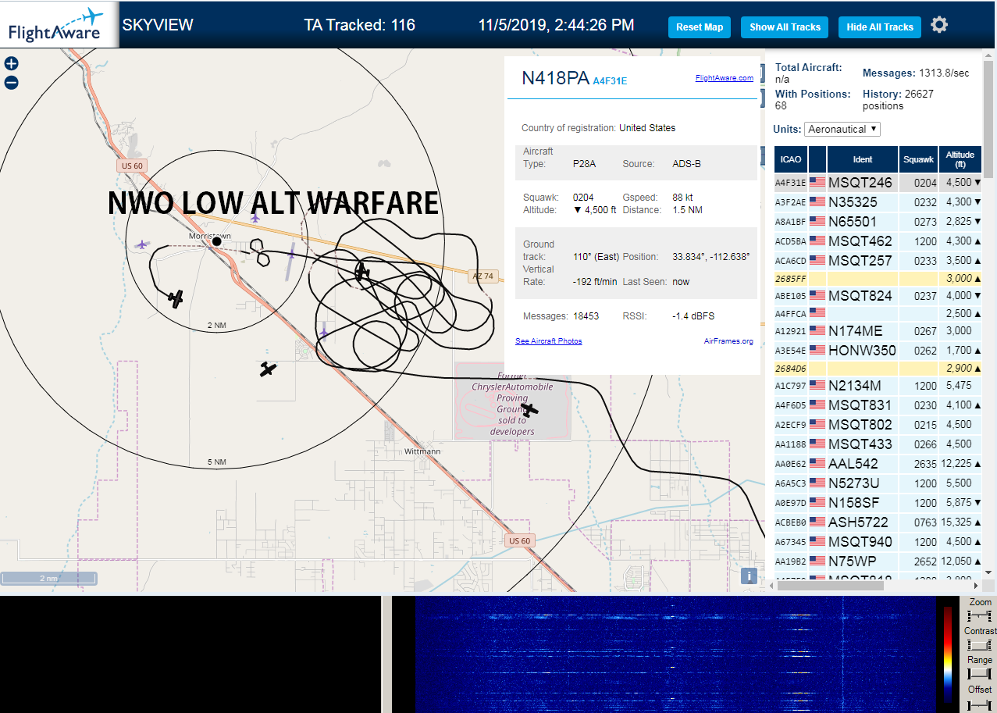Select the MSQT246 row in aircraft table
This screenshot has width=997, height=713.
click(878, 183)
